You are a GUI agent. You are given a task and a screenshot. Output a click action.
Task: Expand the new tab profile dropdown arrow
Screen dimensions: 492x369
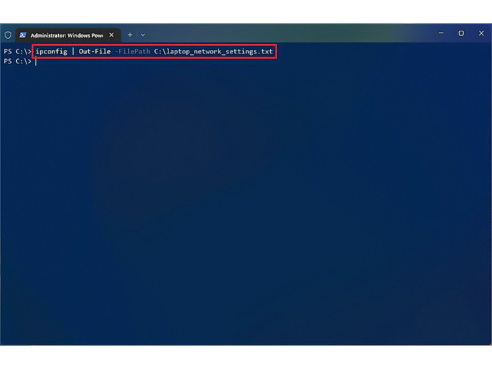point(143,35)
